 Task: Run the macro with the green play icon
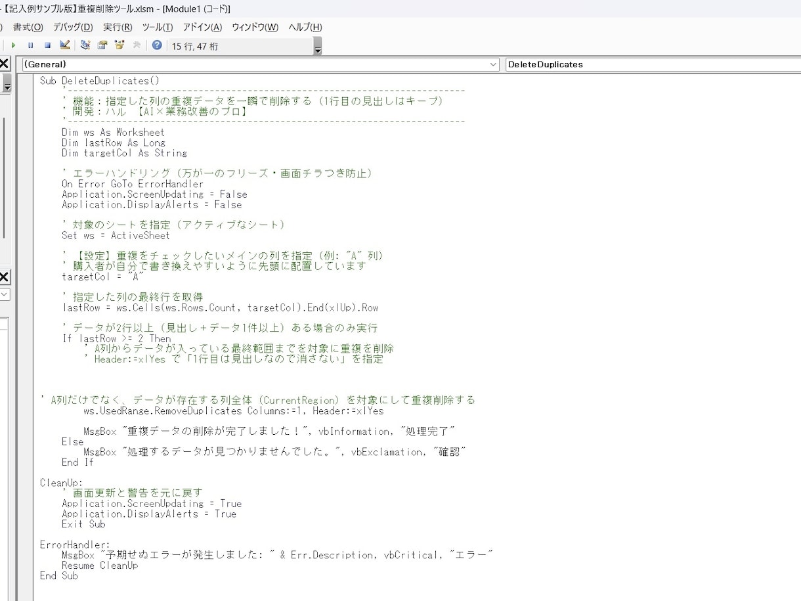pos(13,45)
